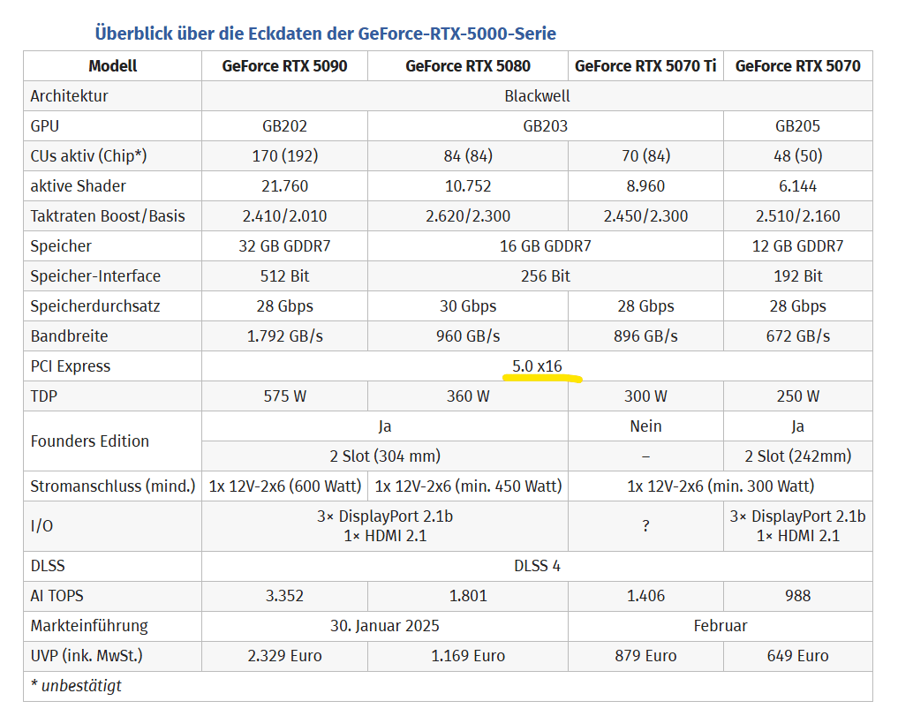Screen dimensions: 913x716
Task: Click the '649 Euro' price cell
Action: [797, 656]
